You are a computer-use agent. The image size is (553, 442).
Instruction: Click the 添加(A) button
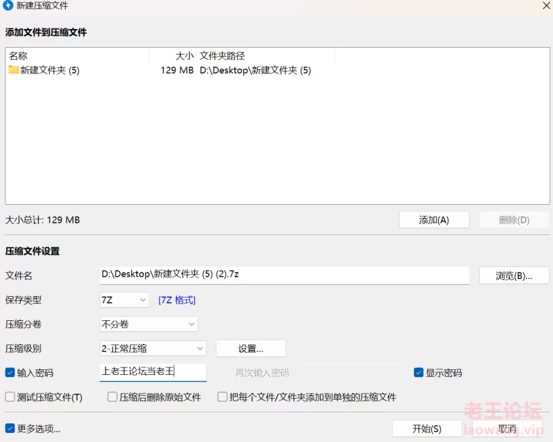[x=434, y=220]
